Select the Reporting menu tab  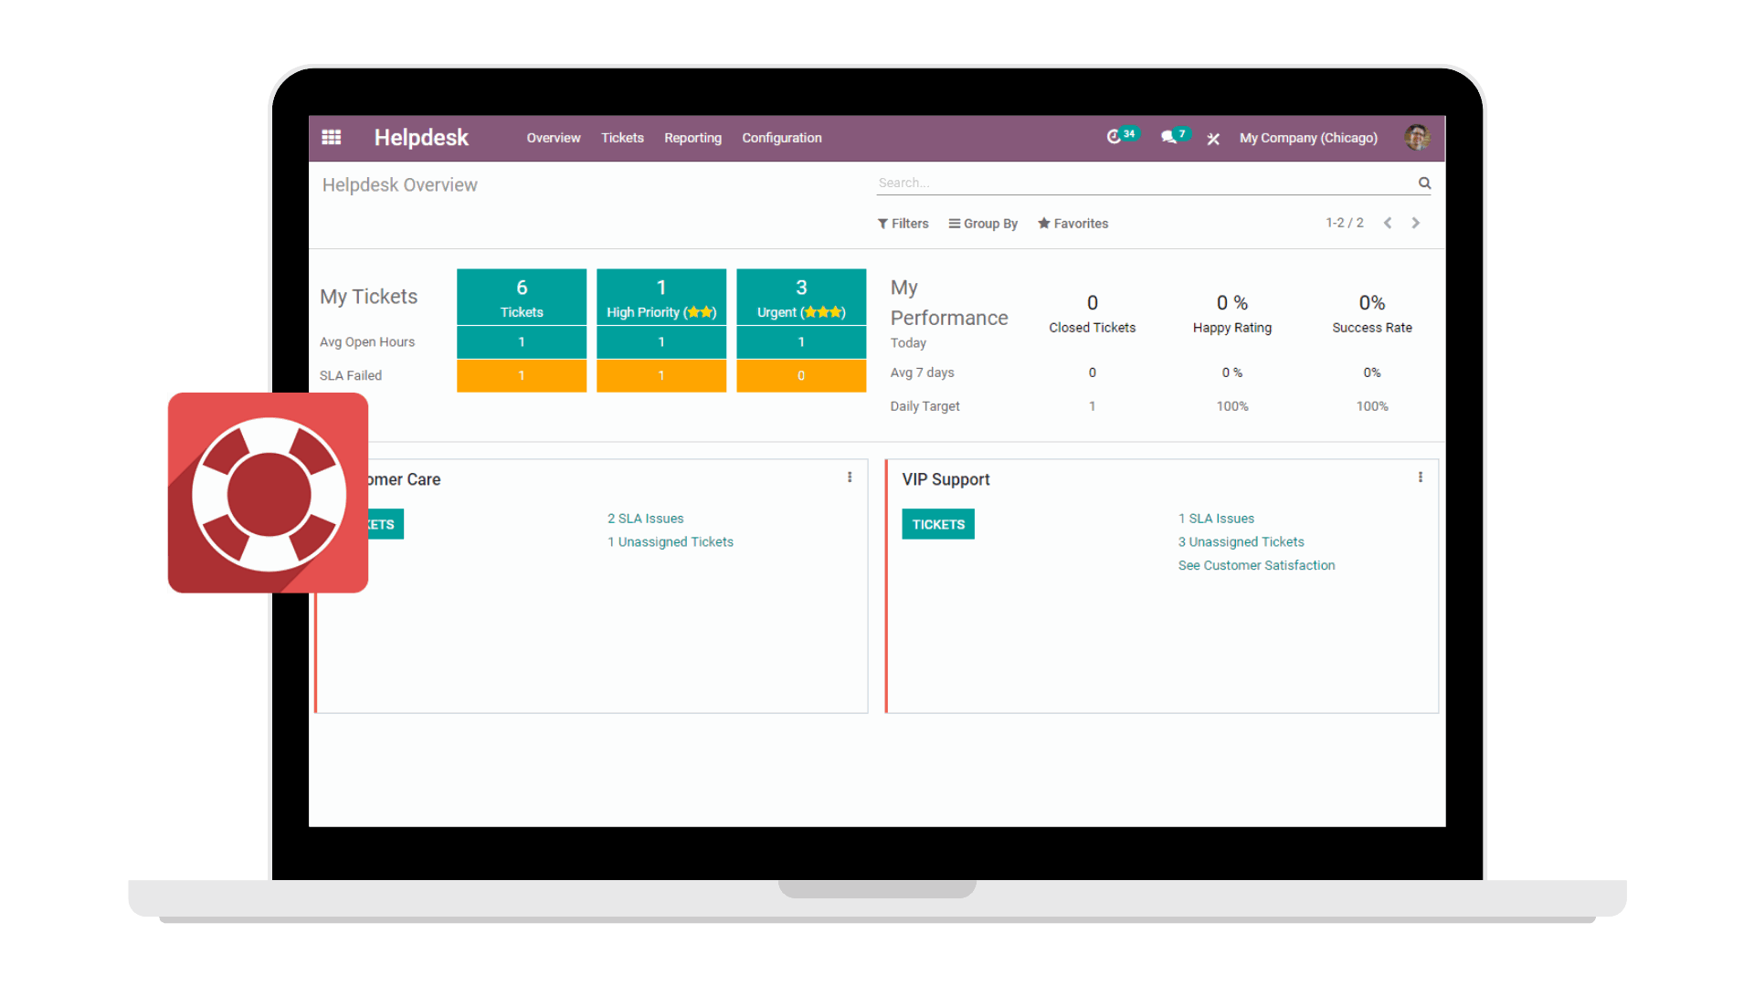(692, 137)
